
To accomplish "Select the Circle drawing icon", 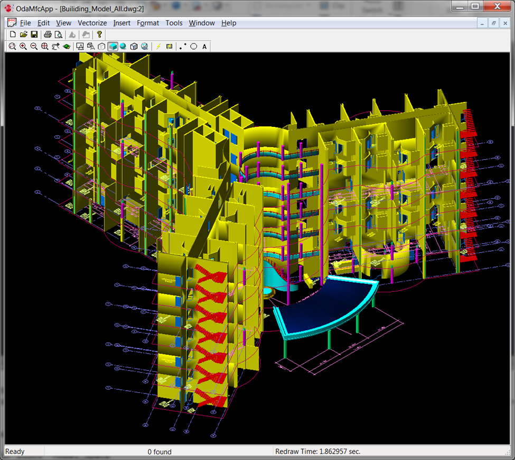I will 193,46.
